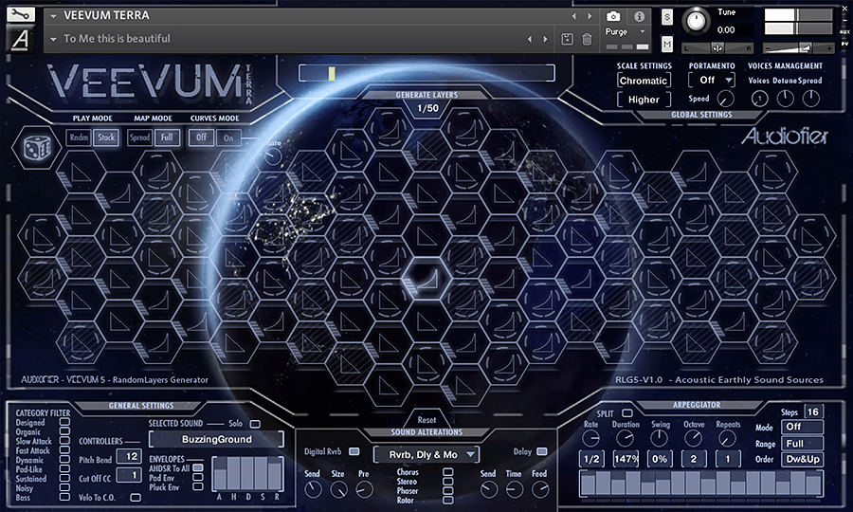Viewport: 853px width, 512px height.
Task: Click the randomize dice icon
Action: (x=36, y=148)
